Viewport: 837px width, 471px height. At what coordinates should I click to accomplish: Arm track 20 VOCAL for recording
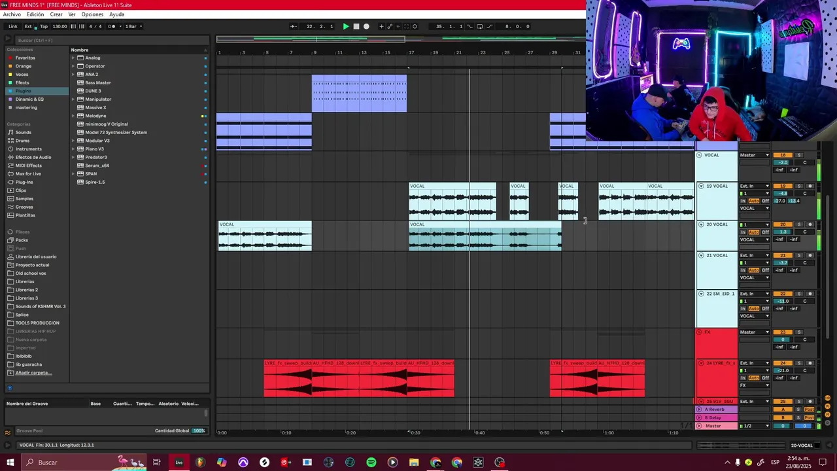pos(810,224)
